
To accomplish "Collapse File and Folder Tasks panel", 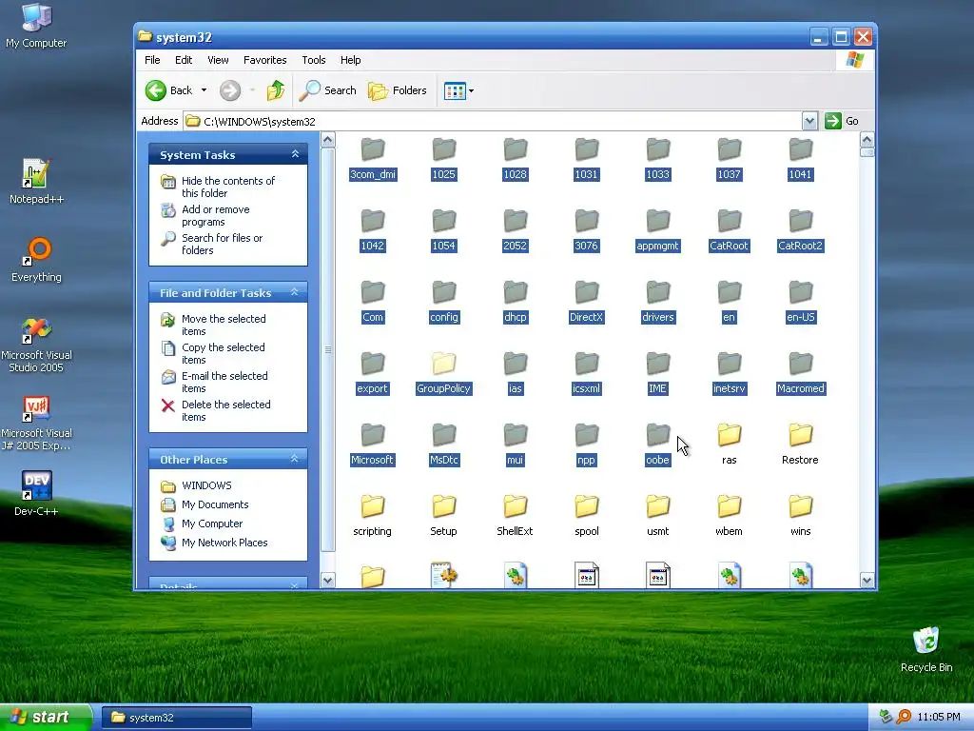I will (295, 292).
